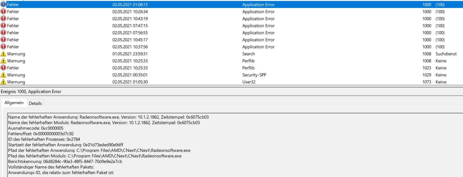Click the error icon of the 01:08:13 event
The image size is (463, 177).
click(3, 4)
